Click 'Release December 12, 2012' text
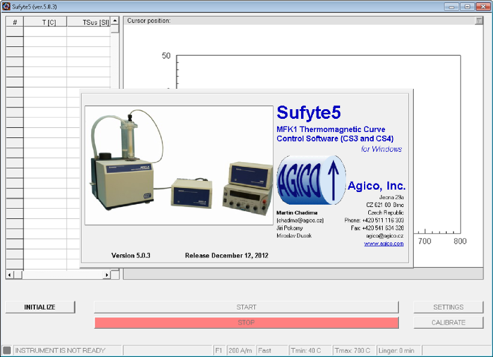 pos(227,256)
